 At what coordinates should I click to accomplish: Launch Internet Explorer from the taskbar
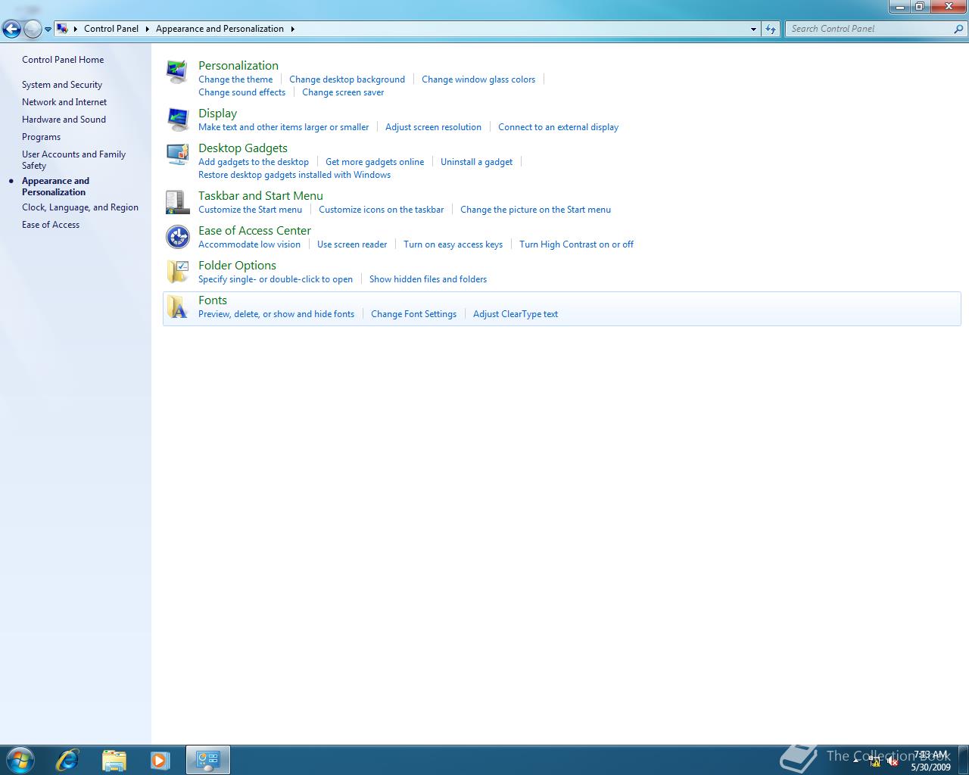point(67,760)
